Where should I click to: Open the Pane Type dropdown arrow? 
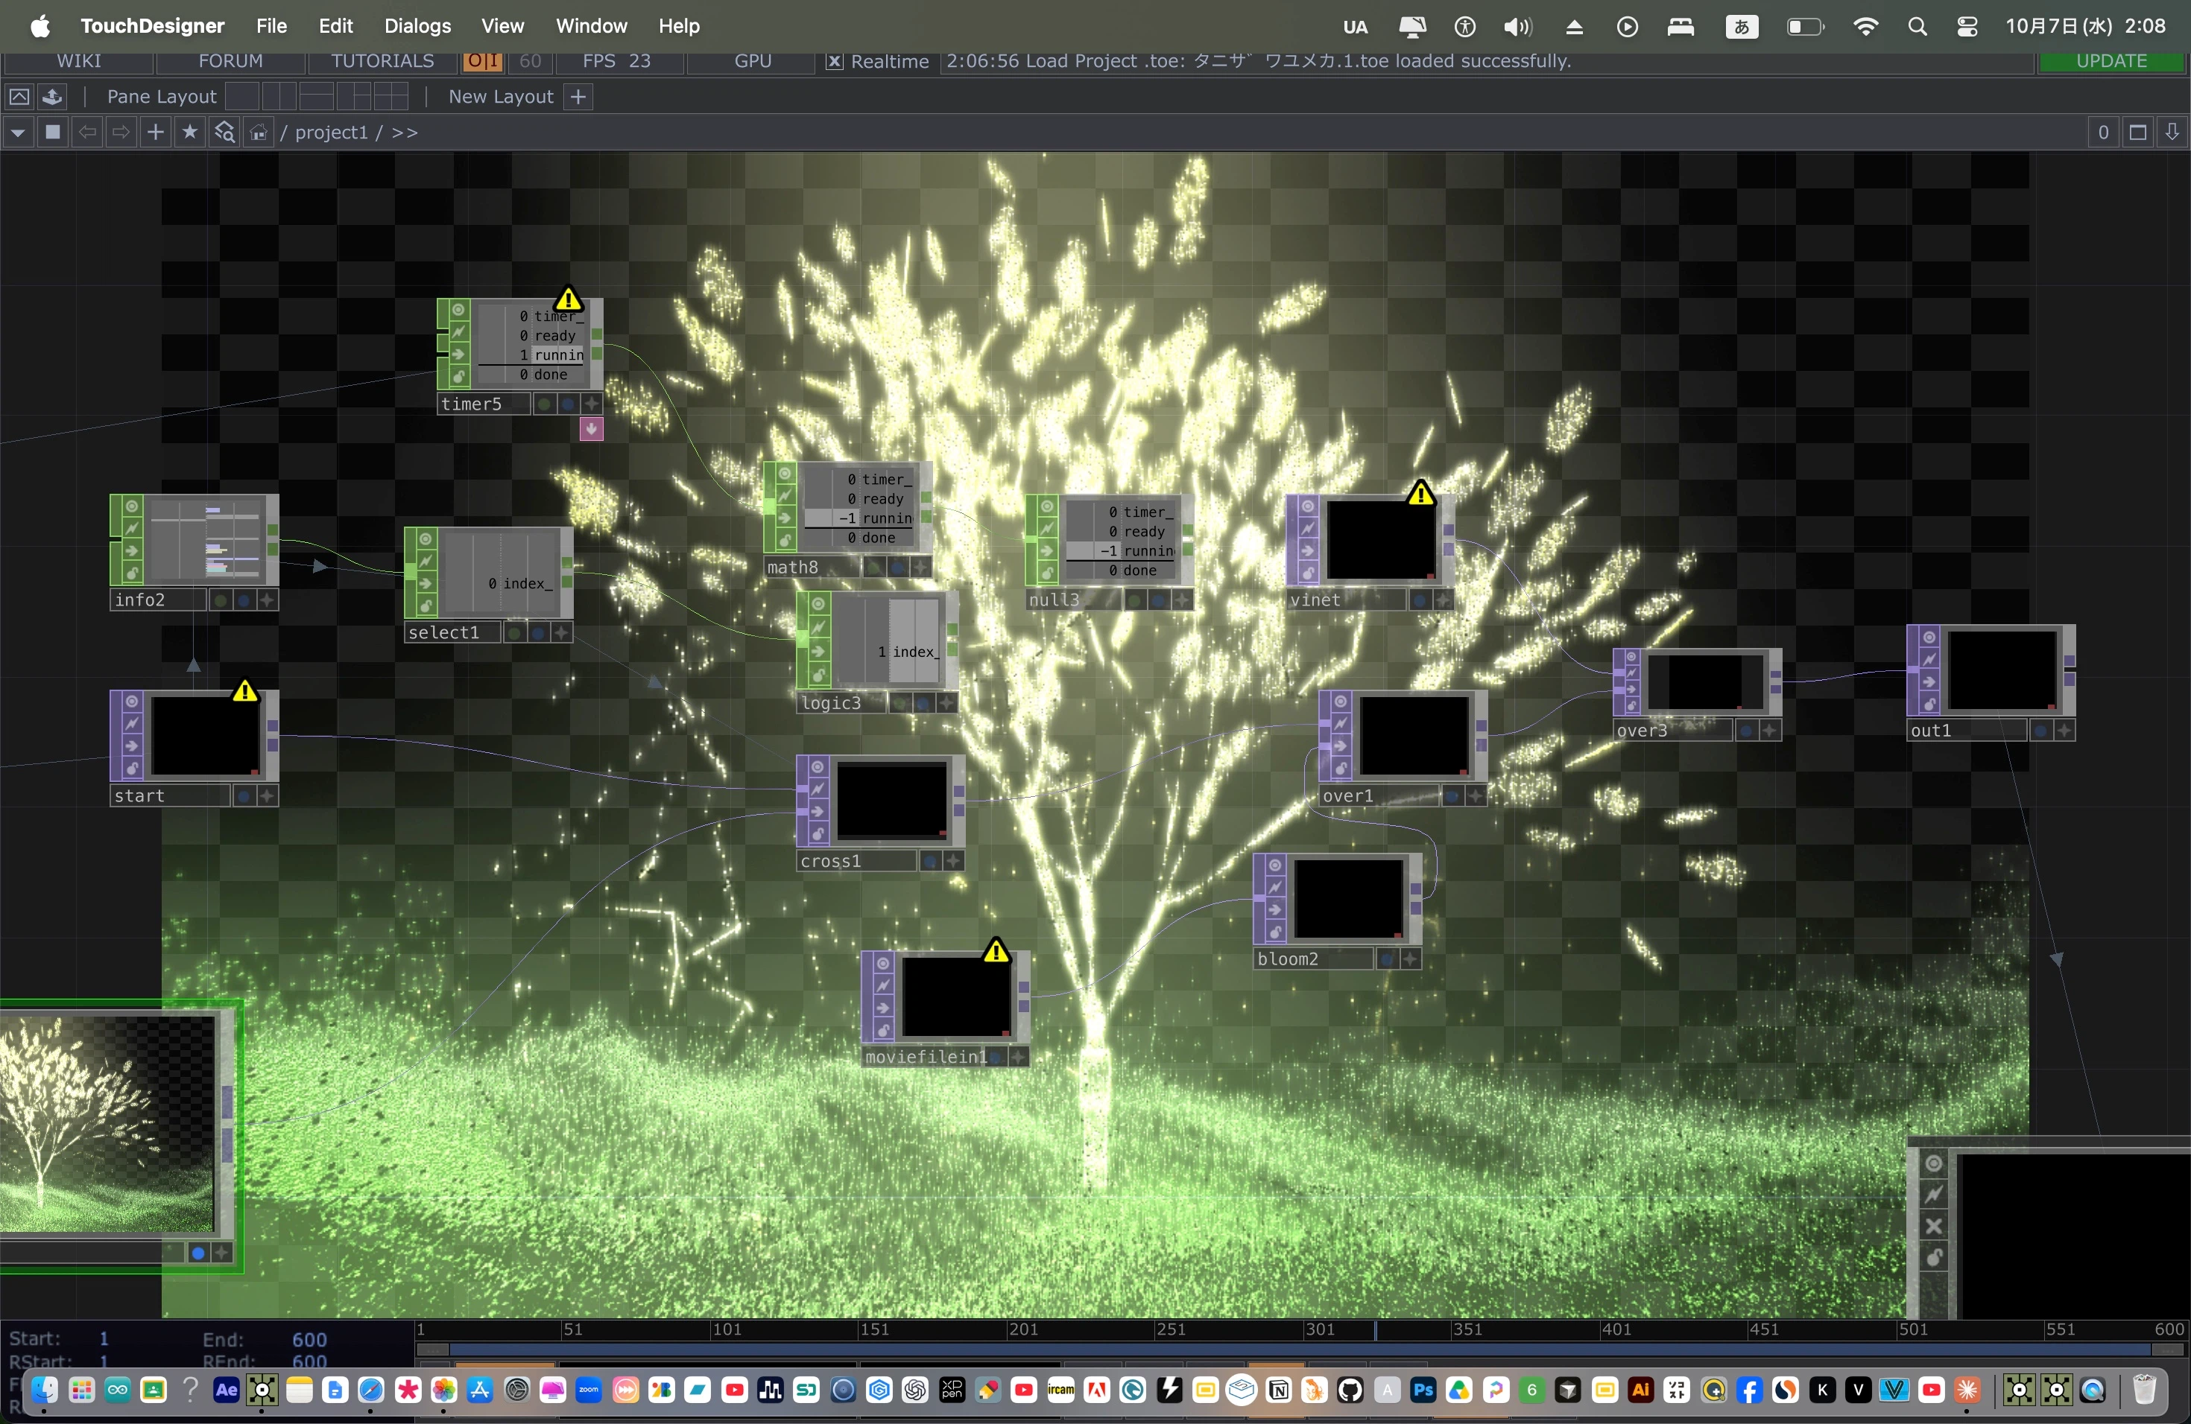coord(17,133)
